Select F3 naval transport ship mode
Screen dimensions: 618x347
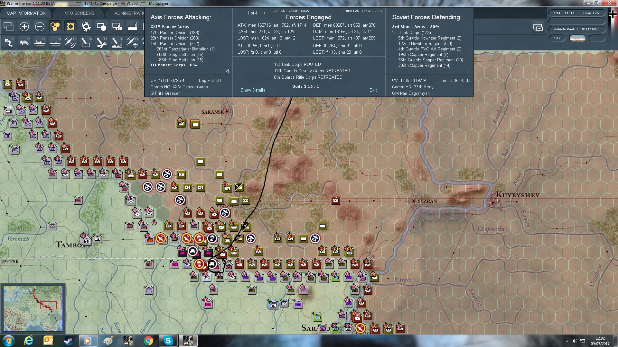[x=40, y=42]
